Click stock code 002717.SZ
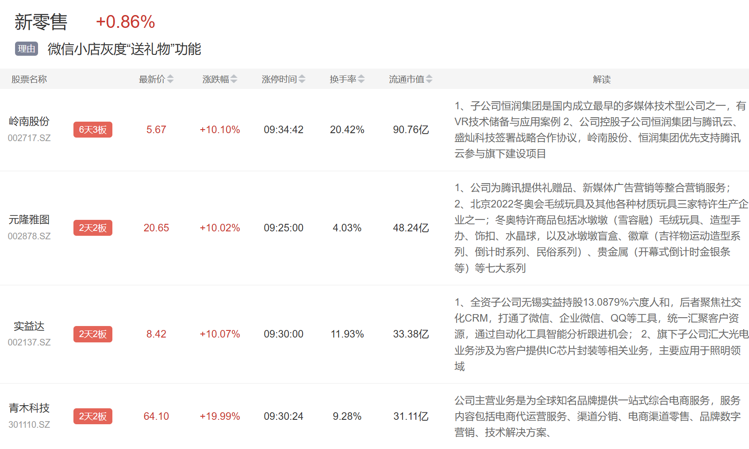 29,138
